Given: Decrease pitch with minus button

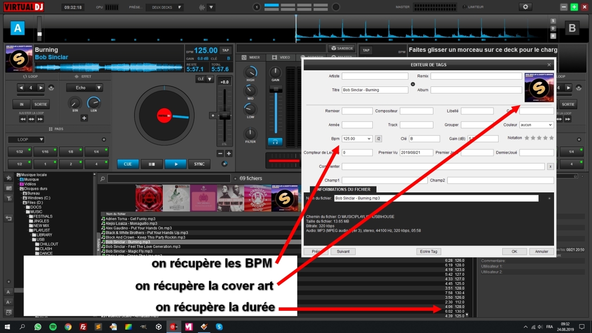Looking at the screenshot, I should coord(221,154).
